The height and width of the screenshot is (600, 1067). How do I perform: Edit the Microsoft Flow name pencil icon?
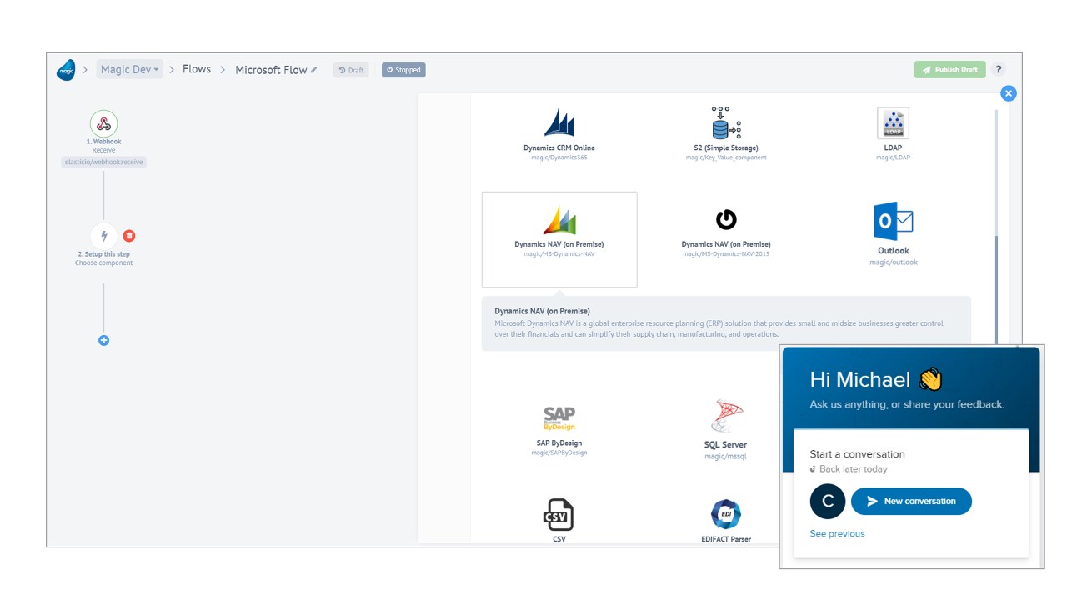click(314, 70)
